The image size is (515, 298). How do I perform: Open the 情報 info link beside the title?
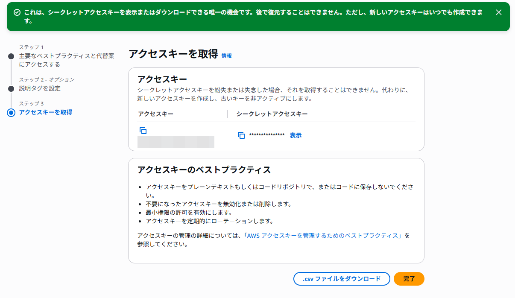tap(226, 56)
